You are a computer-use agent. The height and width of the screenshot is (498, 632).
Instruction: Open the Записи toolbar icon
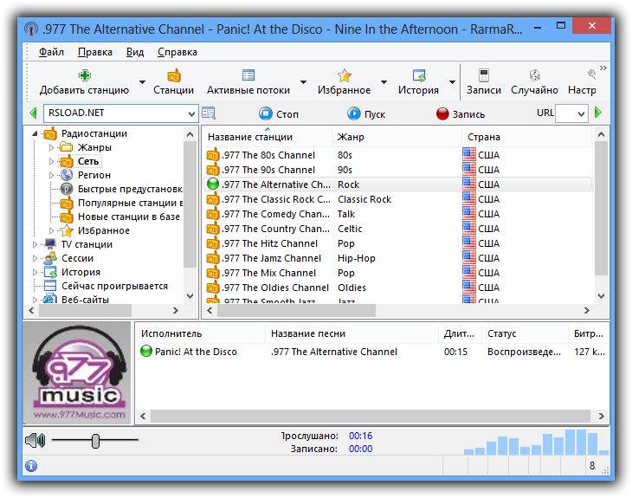484,75
